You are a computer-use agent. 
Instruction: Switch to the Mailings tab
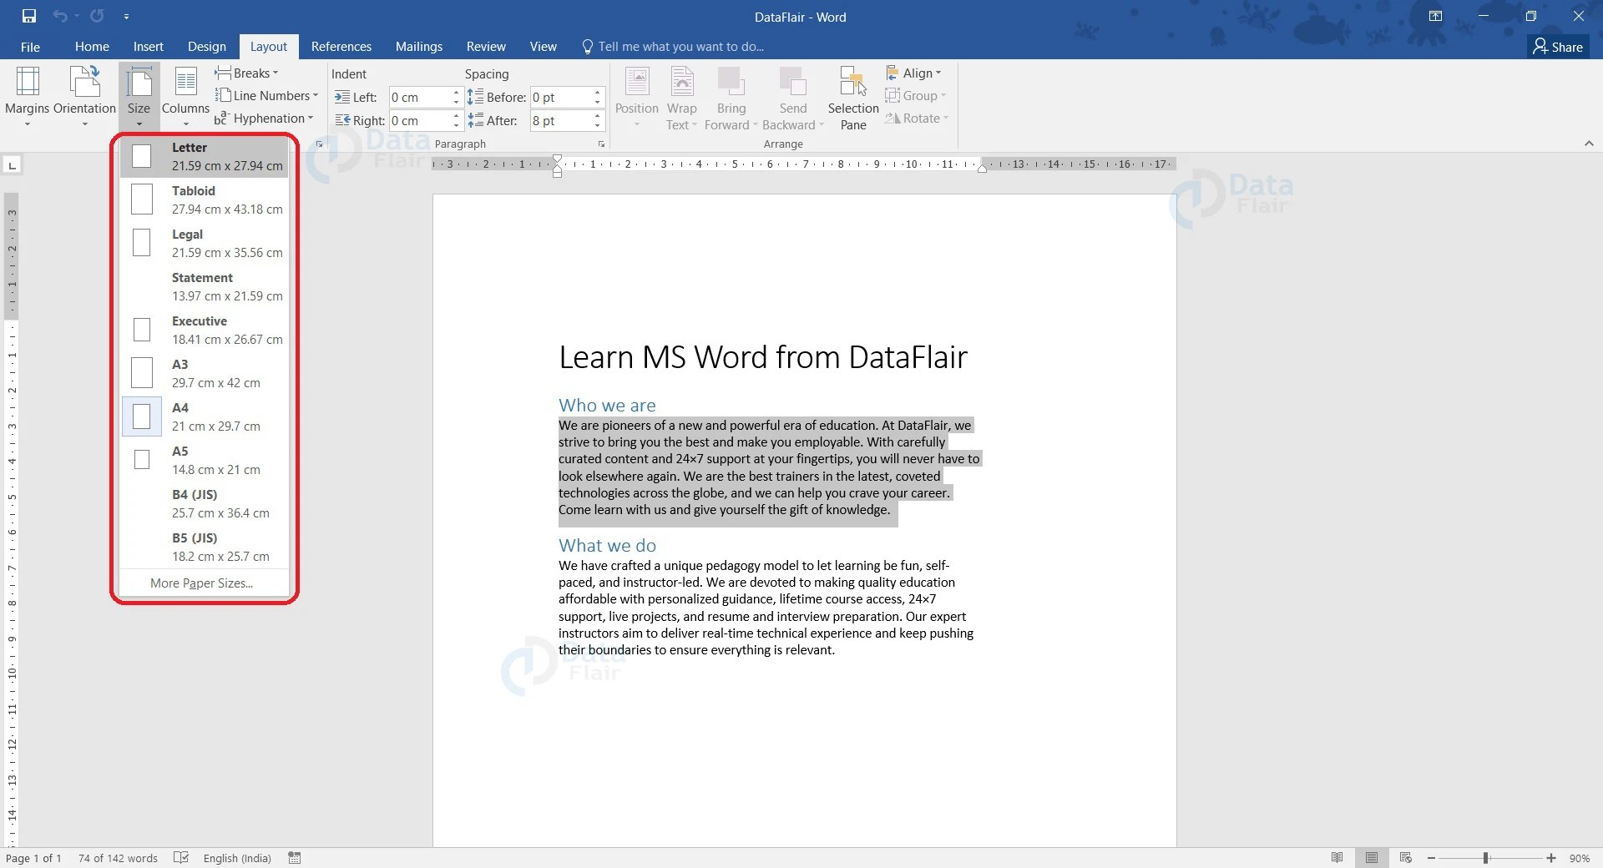(418, 46)
